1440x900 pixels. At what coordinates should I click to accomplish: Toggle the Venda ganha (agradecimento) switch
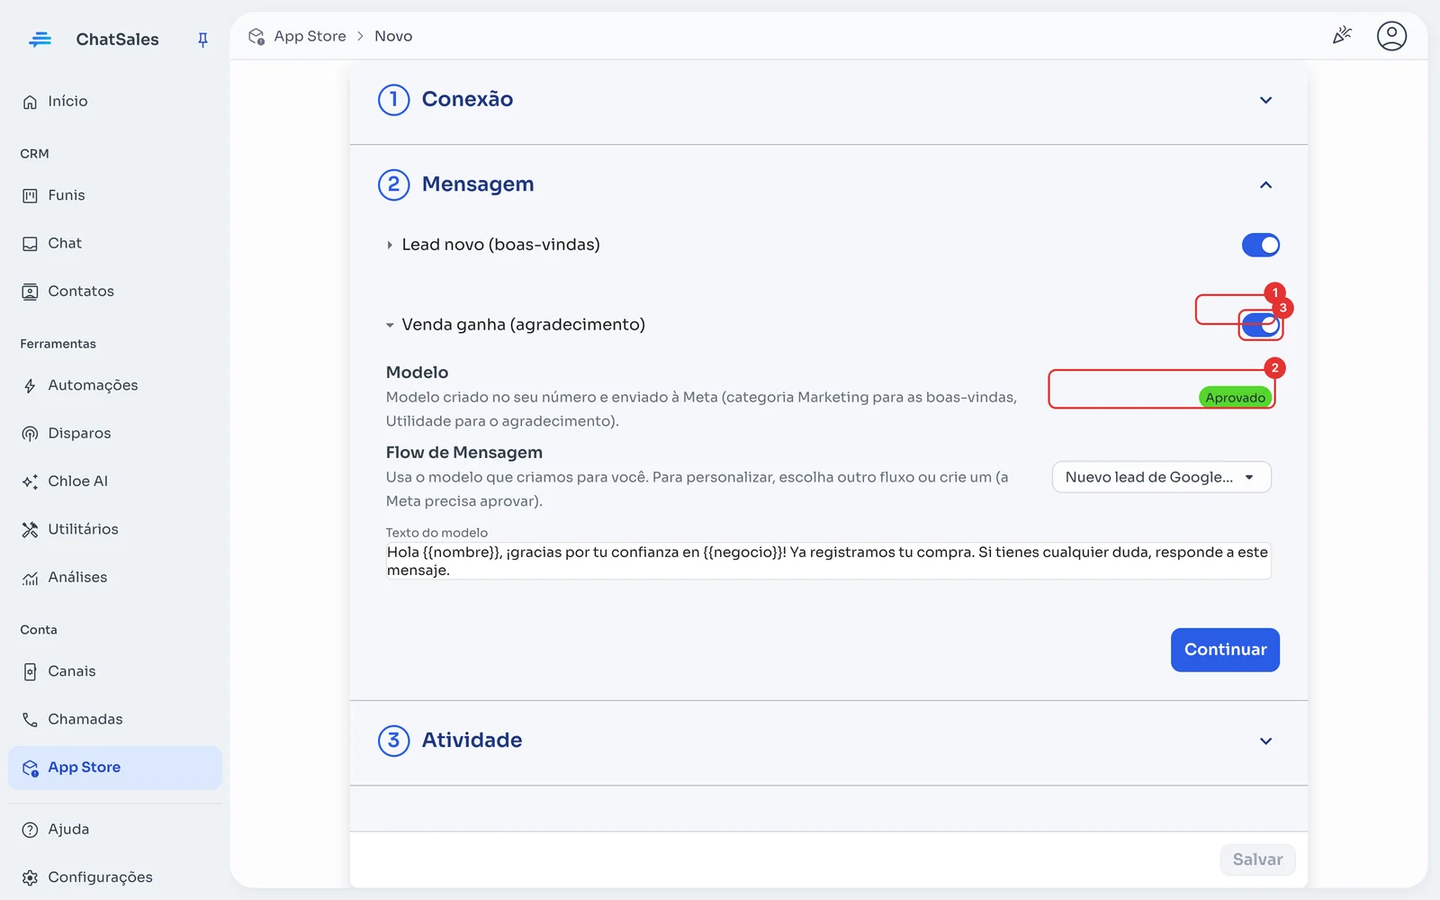tap(1260, 325)
